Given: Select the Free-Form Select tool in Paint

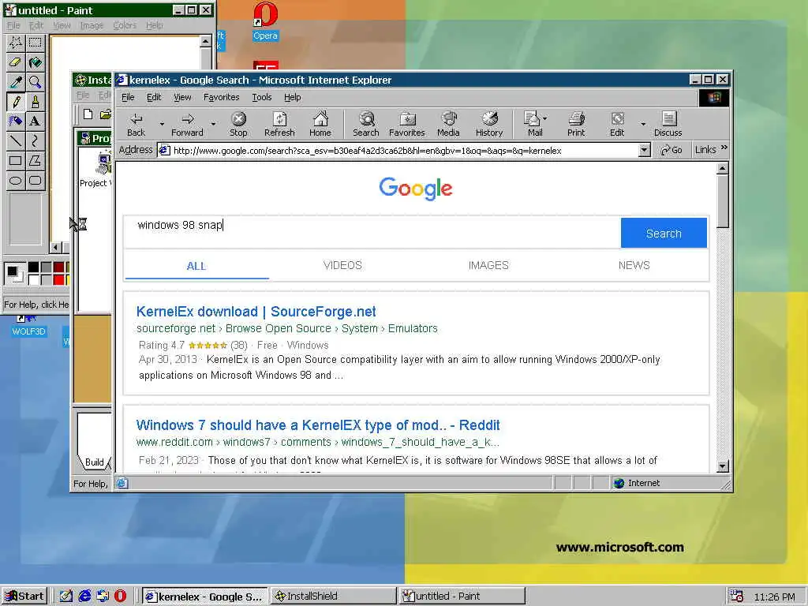Looking at the screenshot, I should coord(16,43).
